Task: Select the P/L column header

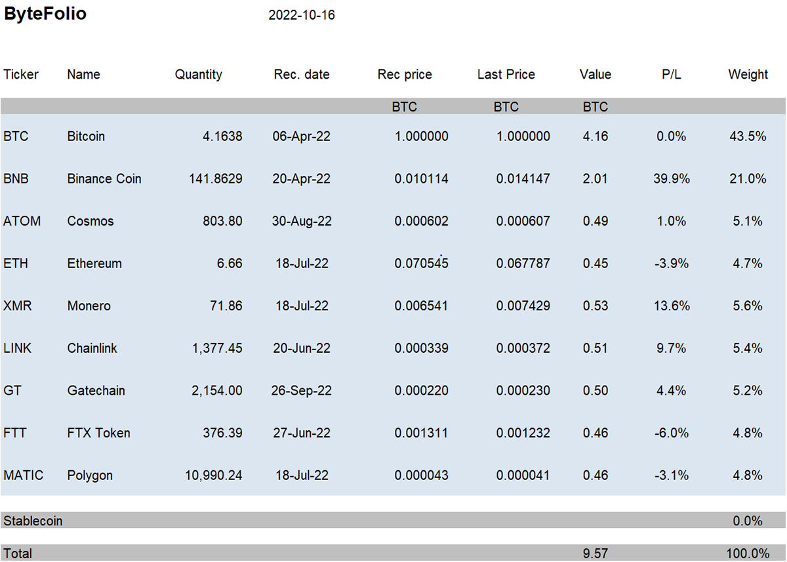Action: [672, 74]
